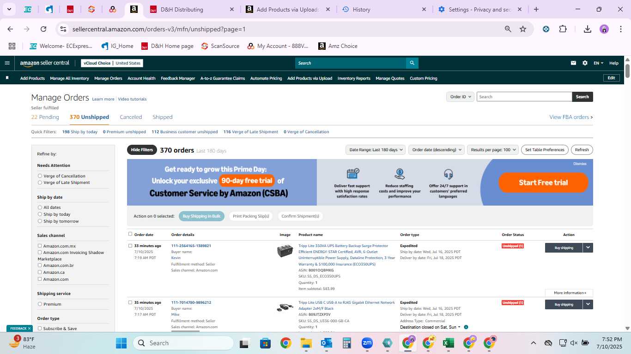Image resolution: width=631 pixels, height=354 pixels.
Task: Open Chrome profile avatar
Action: coord(604,29)
